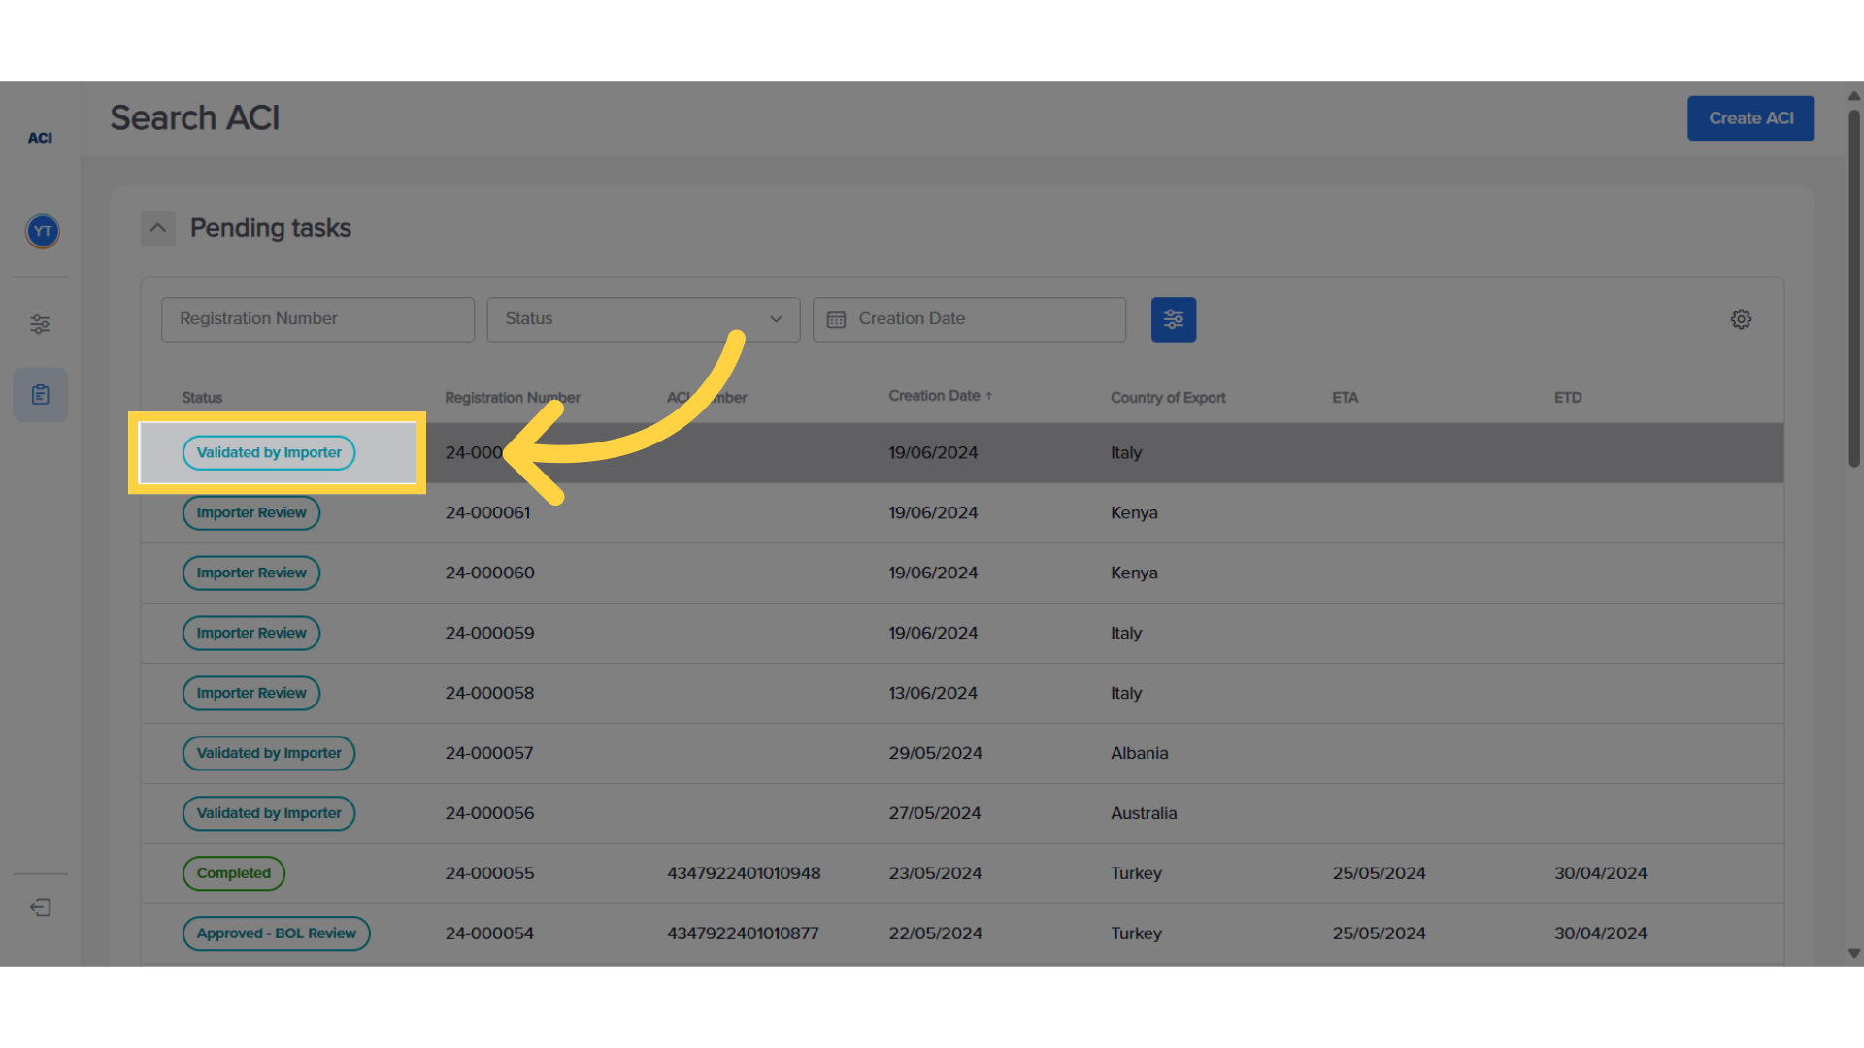Click the Completed status badge
This screenshot has width=1864, height=1048.
(233, 873)
